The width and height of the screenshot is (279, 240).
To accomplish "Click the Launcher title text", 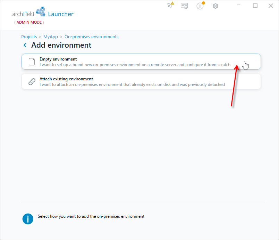I will click(61, 14).
